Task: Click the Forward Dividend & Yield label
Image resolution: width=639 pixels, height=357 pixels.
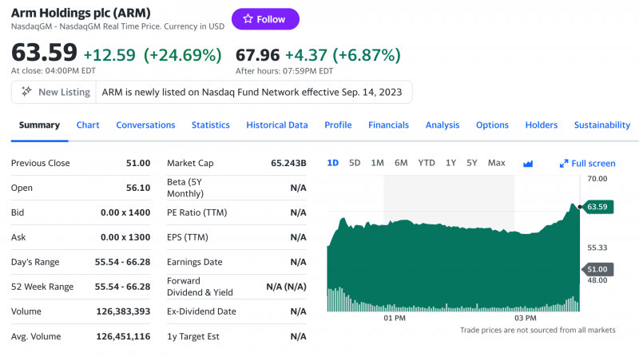Action: [200, 287]
